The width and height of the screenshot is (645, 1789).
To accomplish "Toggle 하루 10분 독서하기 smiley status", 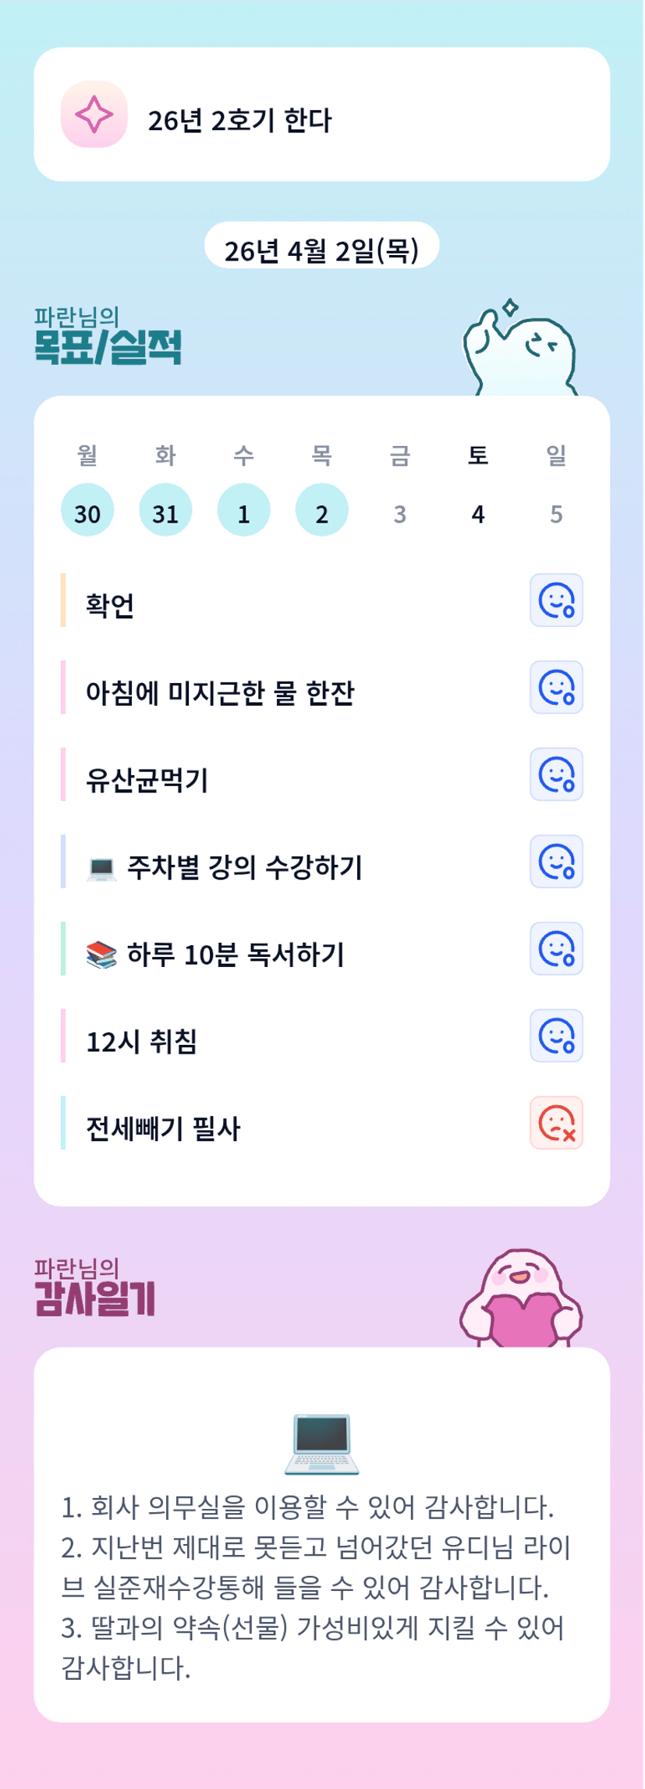I will [x=556, y=949].
